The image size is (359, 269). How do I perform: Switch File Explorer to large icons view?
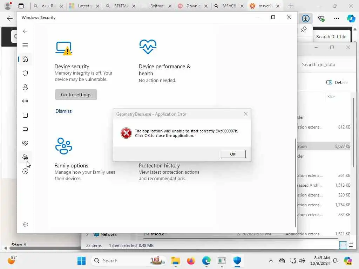point(351,246)
